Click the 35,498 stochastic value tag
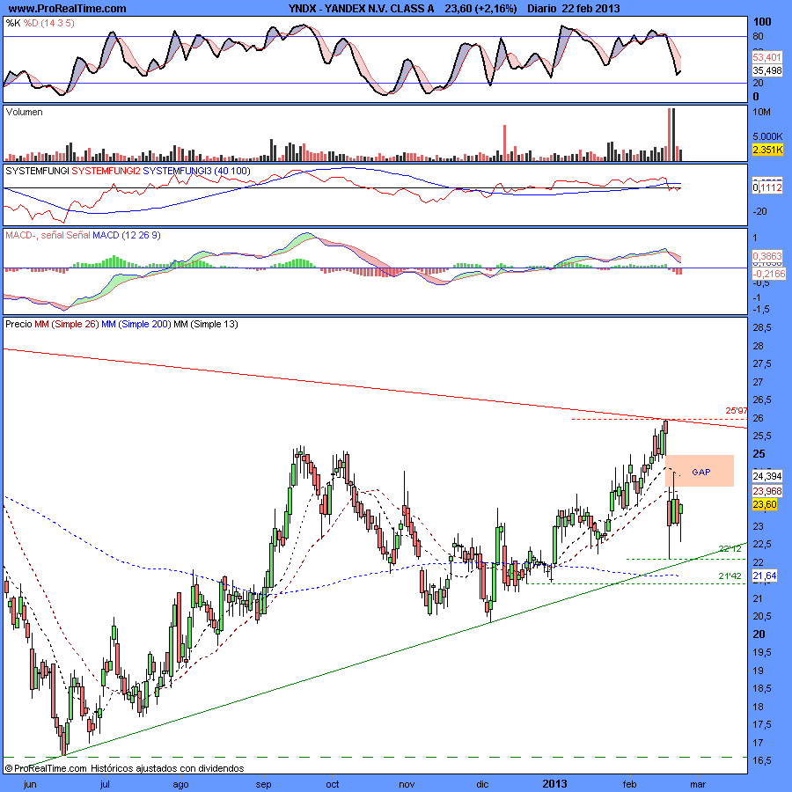The image size is (792, 792). pyautogui.click(x=766, y=70)
